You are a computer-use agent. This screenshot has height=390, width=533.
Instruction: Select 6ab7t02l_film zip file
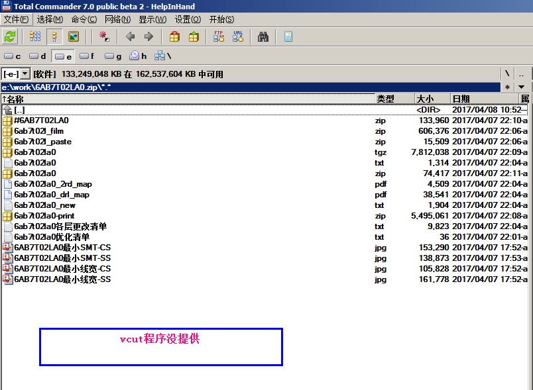tap(265, 131)
